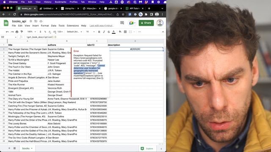Screen dimensions: 271x152
Task: Open the Sheets Data menu
Action: coord(54,25)
